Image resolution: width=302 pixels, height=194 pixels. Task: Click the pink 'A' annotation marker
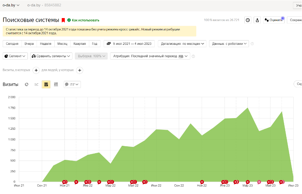point(259,182)
